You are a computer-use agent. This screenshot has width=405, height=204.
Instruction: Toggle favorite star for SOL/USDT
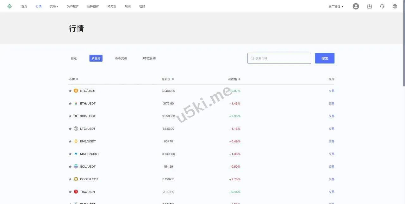coord(70,167)
